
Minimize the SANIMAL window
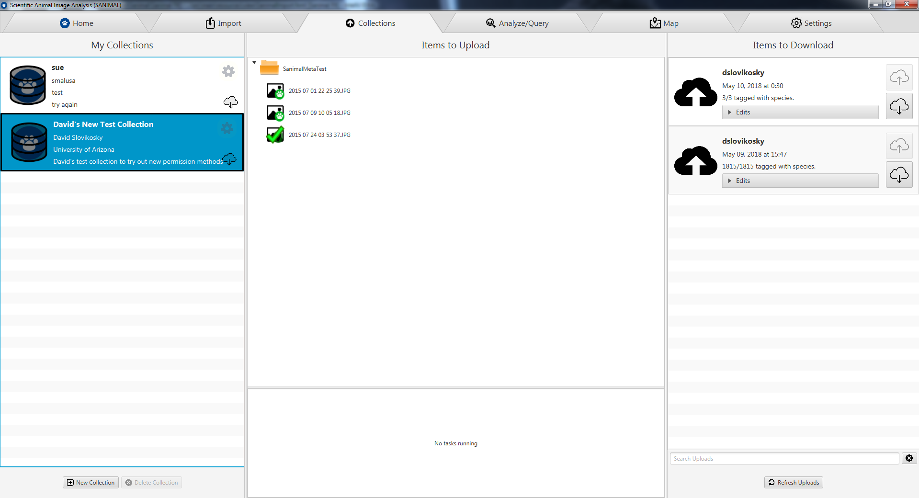tap(876, 4)
